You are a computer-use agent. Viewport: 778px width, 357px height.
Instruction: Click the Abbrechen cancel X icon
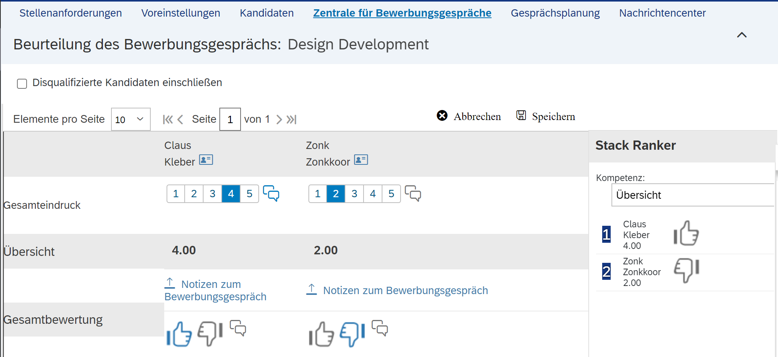click(x=442, y=115)
